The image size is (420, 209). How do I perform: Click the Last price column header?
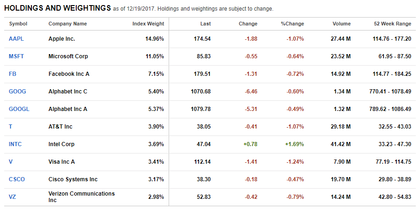tap(205, 24)
